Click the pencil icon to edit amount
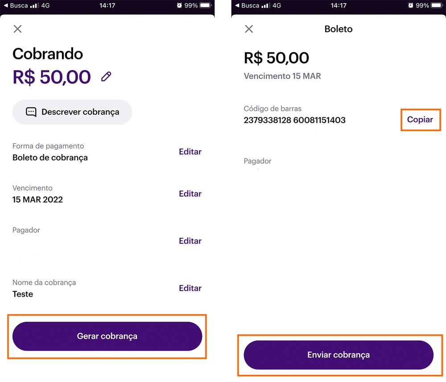This screenshot has height=382, width=446. pyautogui.click(x=106, y=76)
